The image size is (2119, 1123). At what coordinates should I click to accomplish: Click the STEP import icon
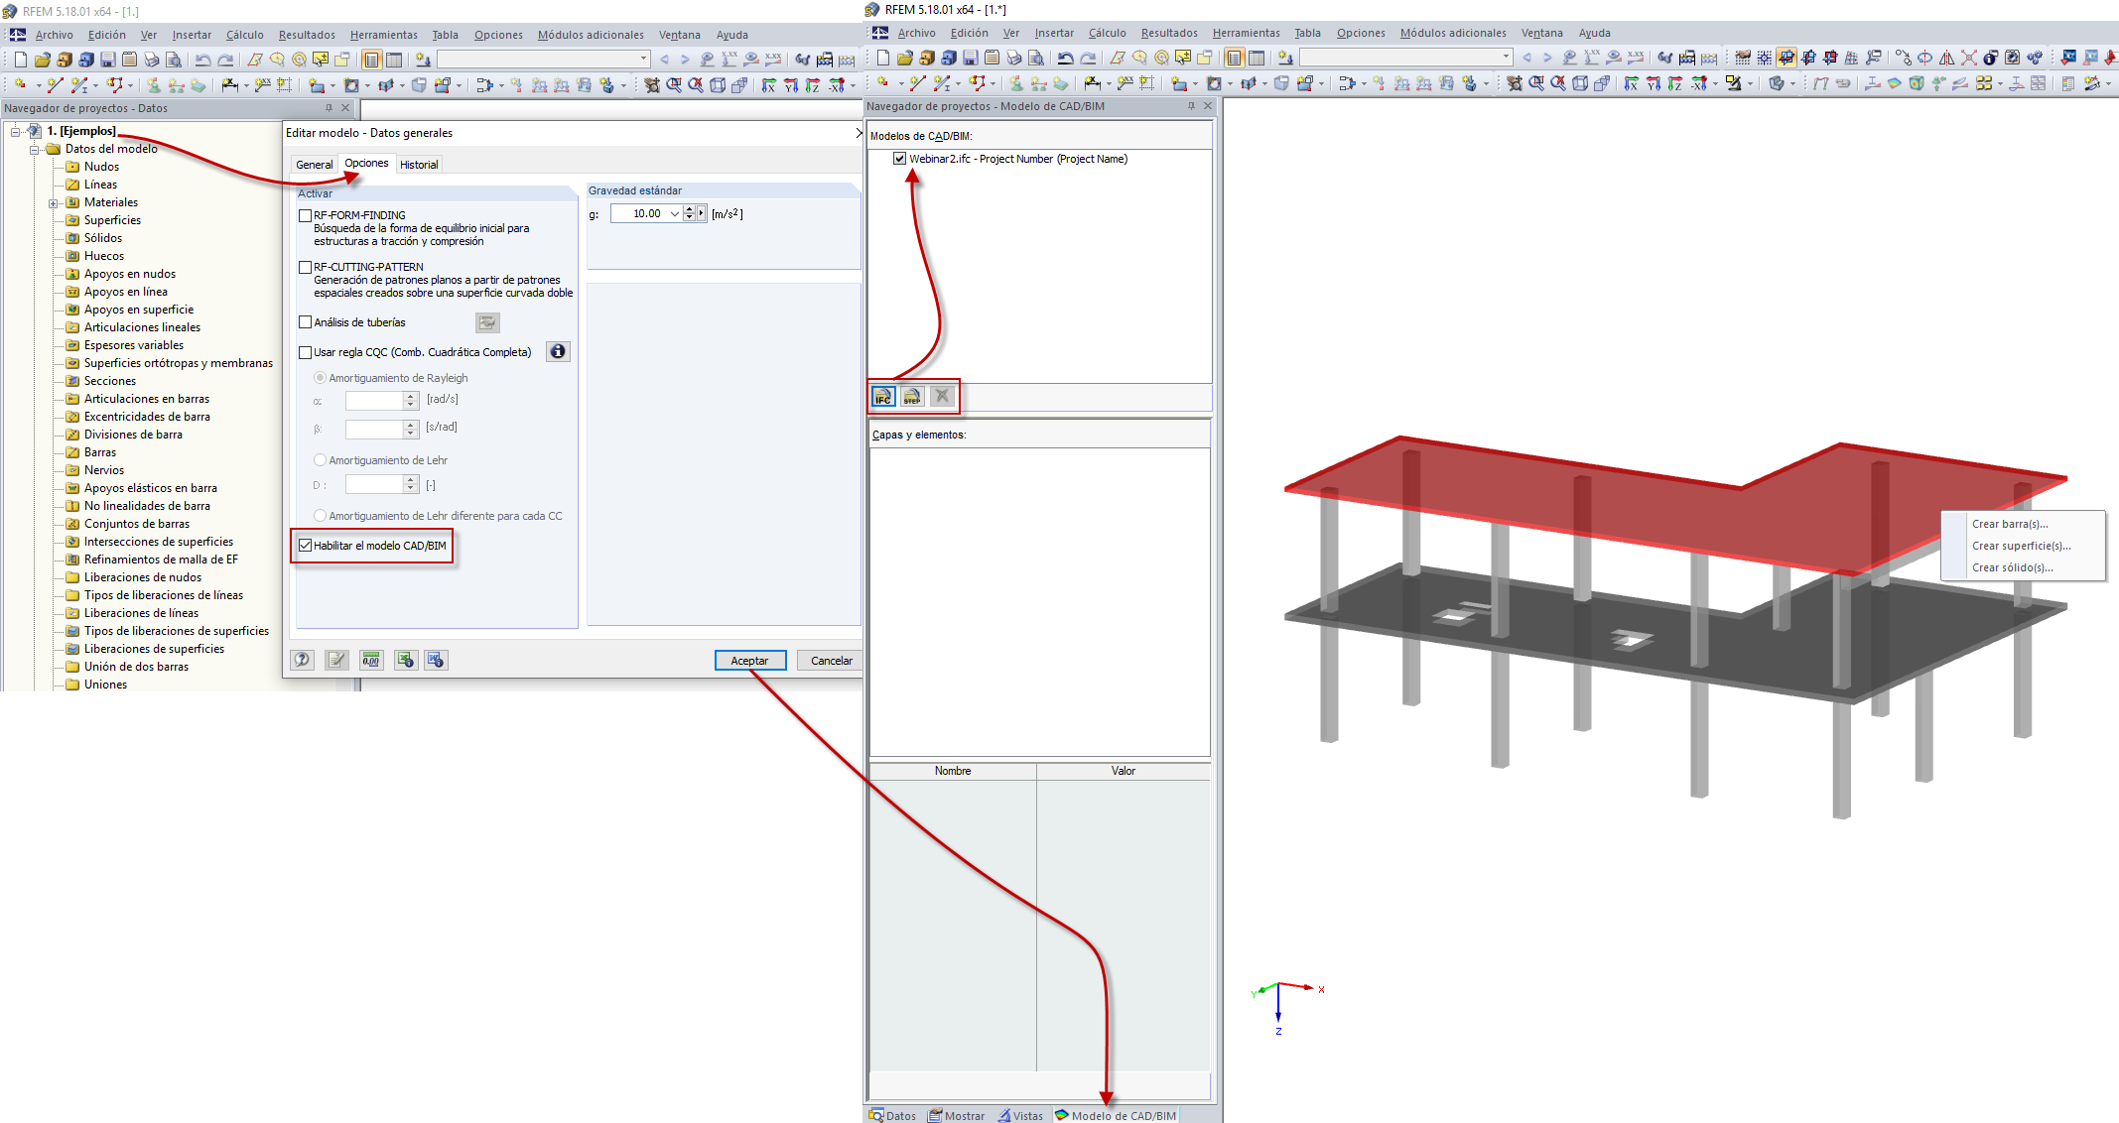click(911, 396)
